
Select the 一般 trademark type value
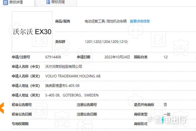(x=167, y=114)
